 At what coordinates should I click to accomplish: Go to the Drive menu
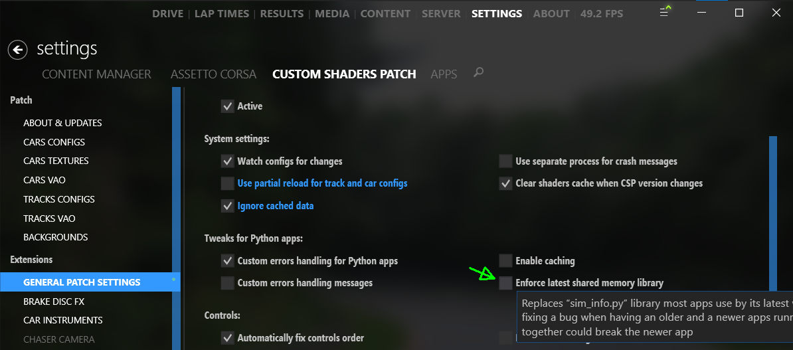pyautogui.click(x=169, y=13)
